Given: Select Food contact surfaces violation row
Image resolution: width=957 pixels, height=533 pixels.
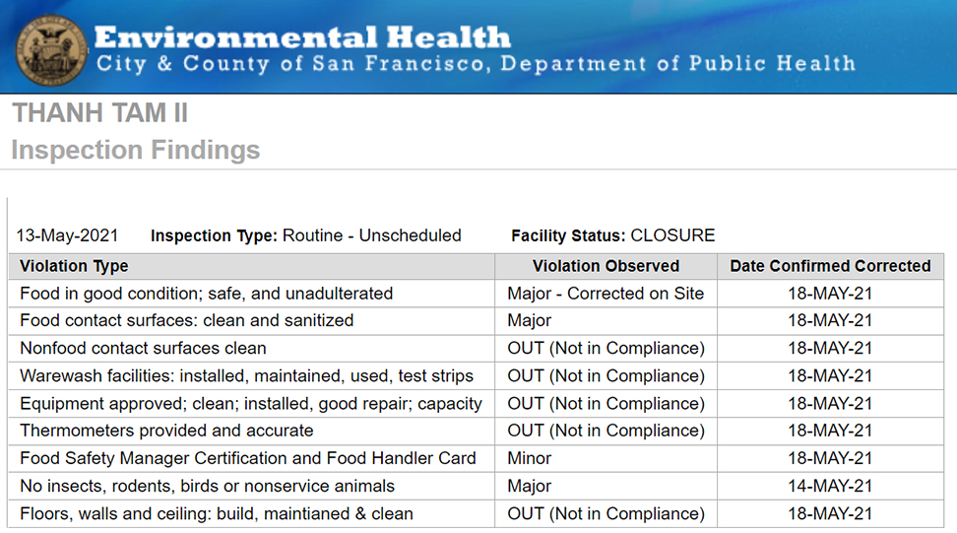Looking at the screenshot, I should click(186, 321).
